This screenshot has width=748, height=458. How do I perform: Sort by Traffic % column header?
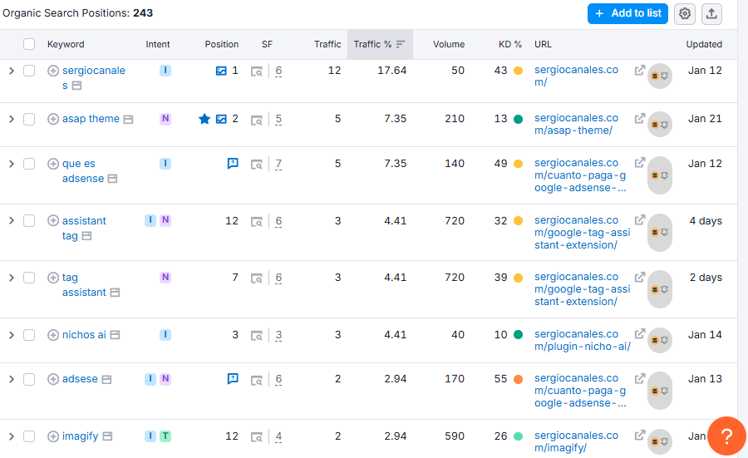(x=380, y=44)
